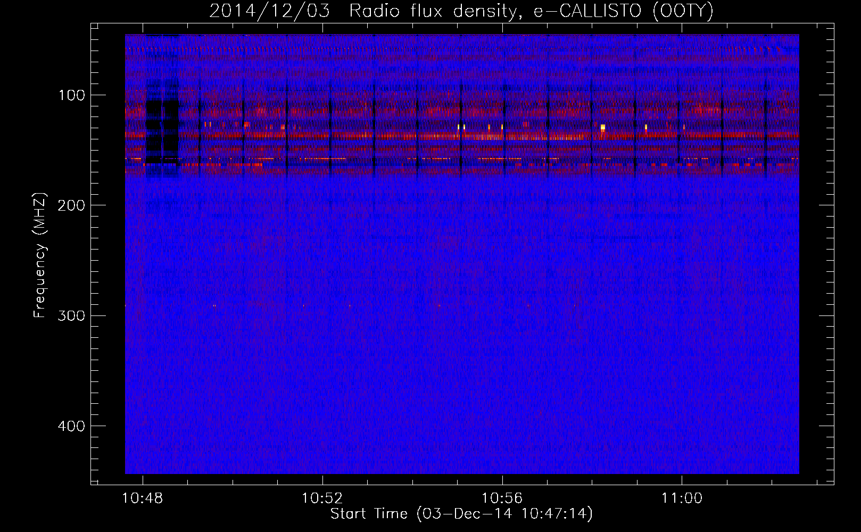Click the 300 frequency tick label
The height and width of the screenshot is (532, 861).
point(72,316)
